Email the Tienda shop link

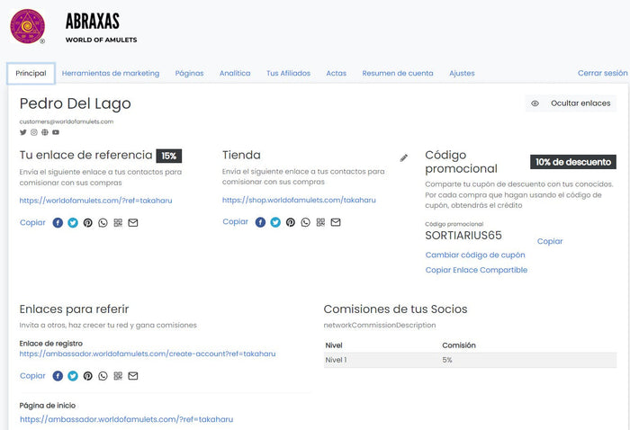(336, 222)
